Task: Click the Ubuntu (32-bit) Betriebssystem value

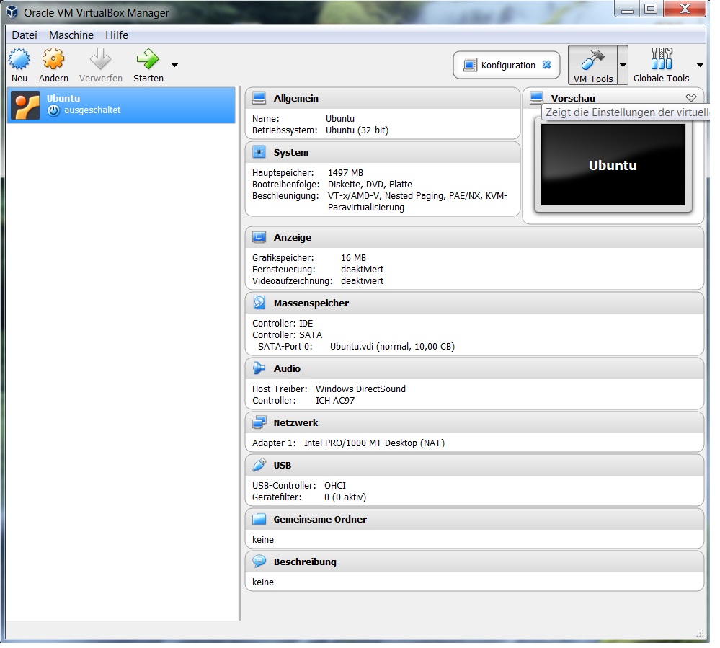Action: [357, 130]
